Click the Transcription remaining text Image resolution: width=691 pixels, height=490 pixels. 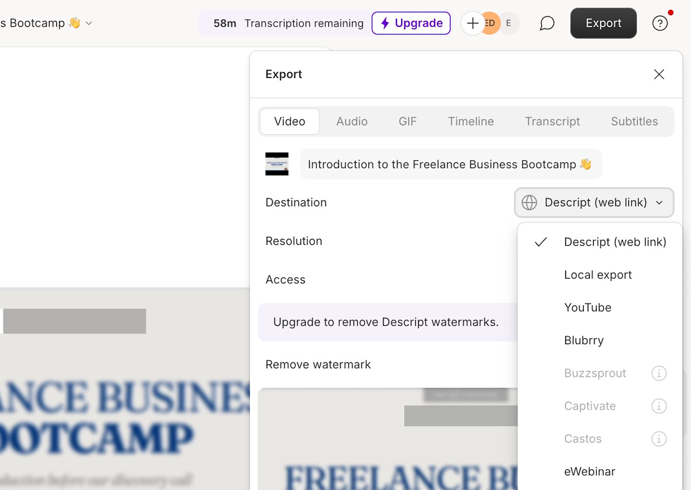(304, 23)
